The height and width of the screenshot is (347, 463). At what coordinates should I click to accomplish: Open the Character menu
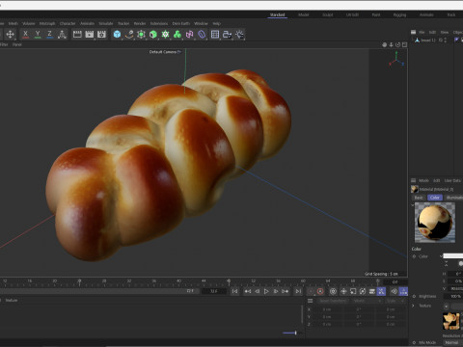coord(68,23)
